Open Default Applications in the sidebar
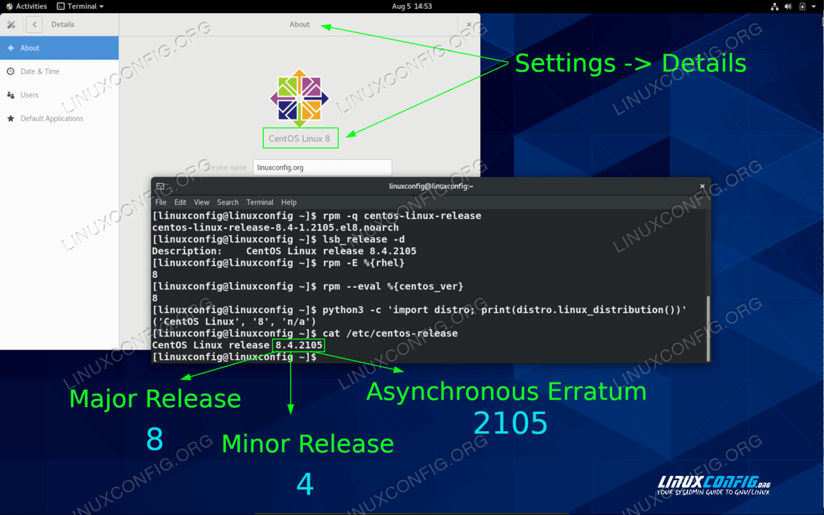The width and height of the screenshot is (824, 515). 59,118
